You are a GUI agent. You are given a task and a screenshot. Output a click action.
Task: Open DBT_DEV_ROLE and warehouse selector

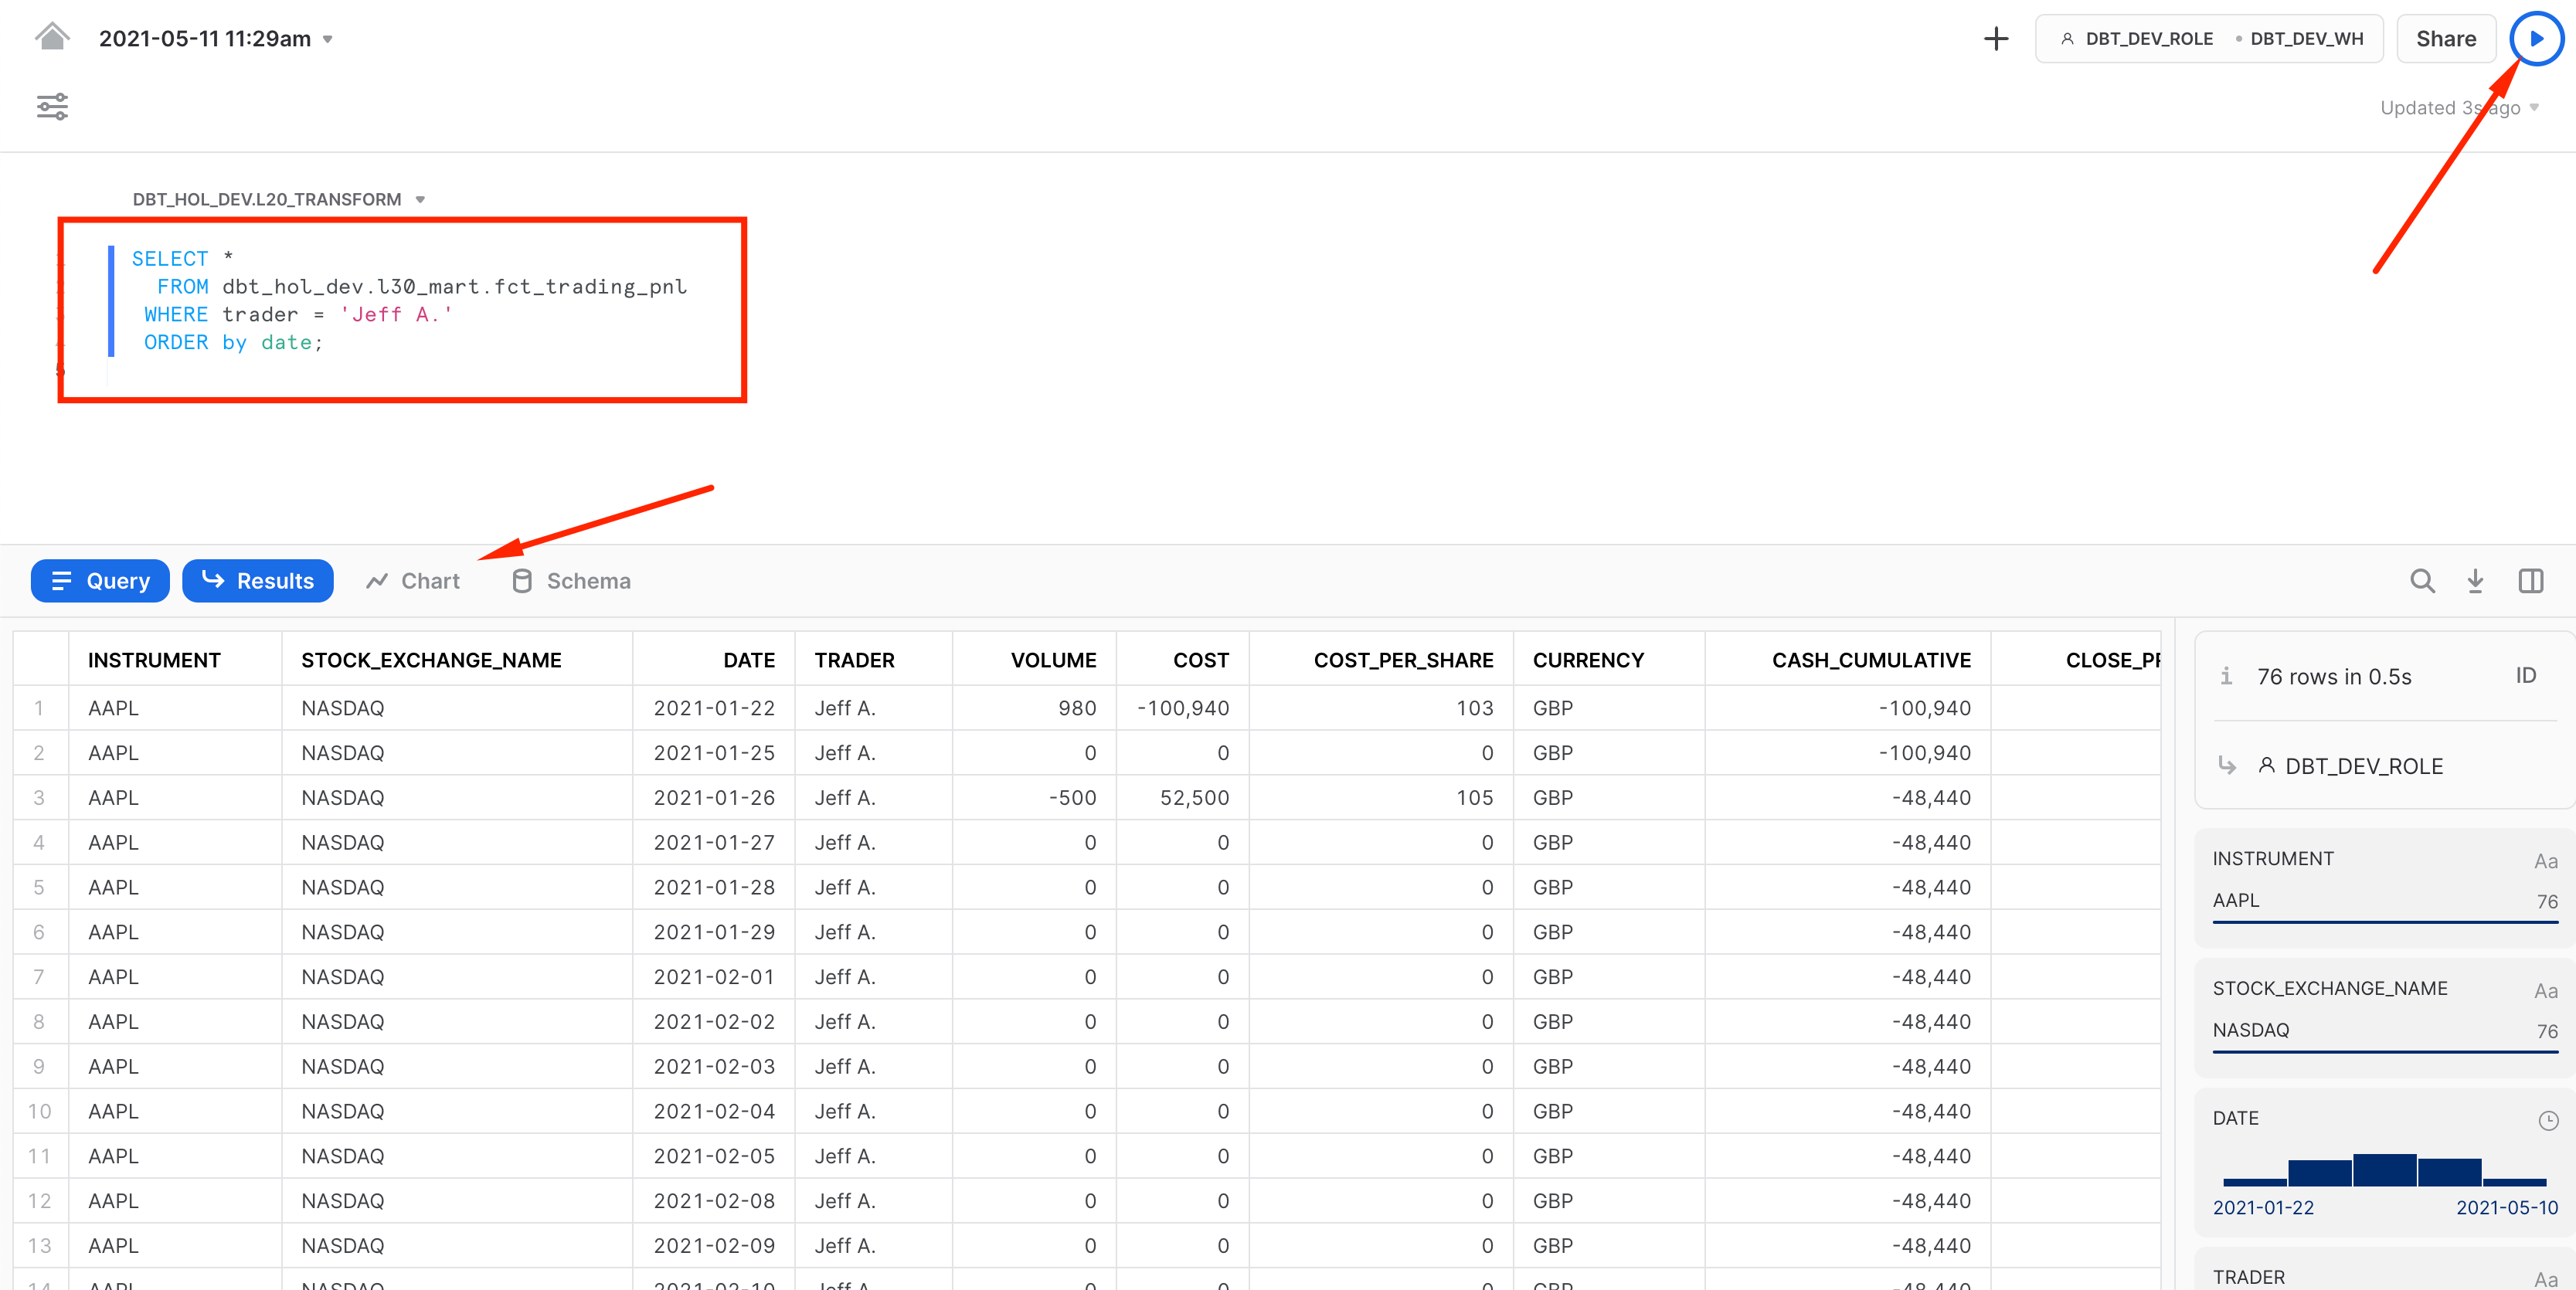(2209, 39)
